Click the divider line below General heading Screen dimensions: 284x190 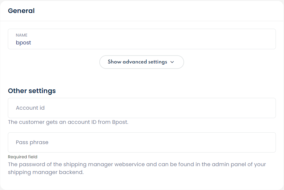point(142,21)
